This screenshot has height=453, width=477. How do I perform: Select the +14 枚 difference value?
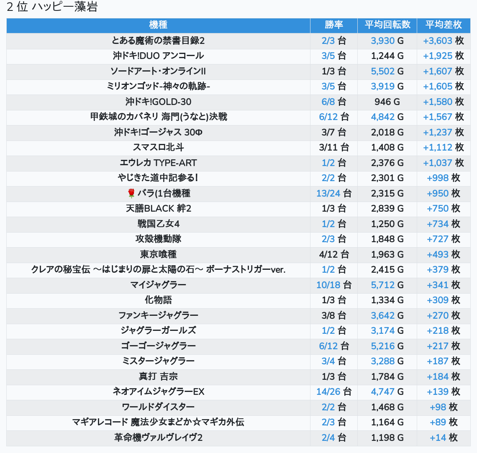(x=444, y=438)
